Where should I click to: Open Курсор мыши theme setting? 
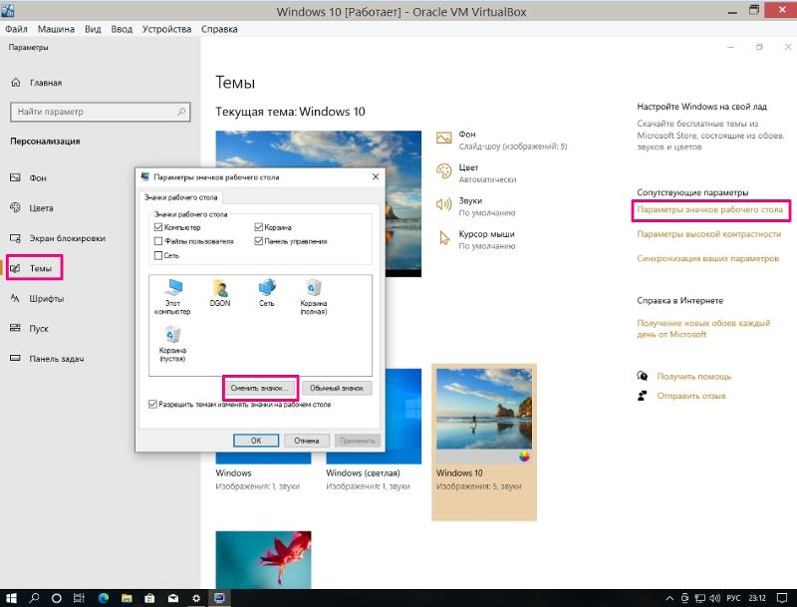click(485, 239)
